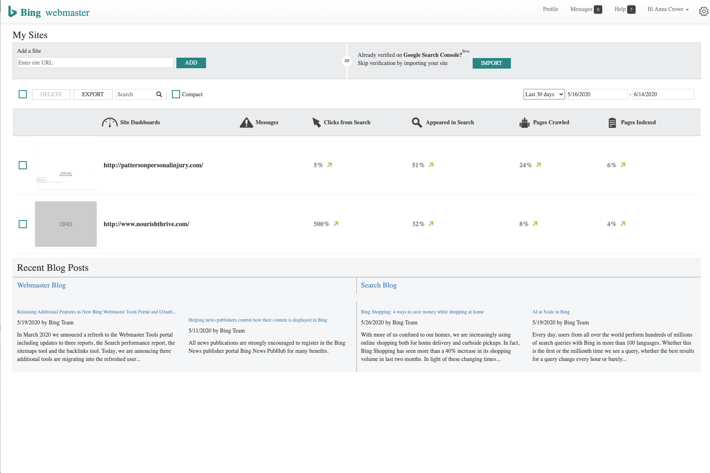
Task: Open settings via the gear icon
Action: point(703,11)
